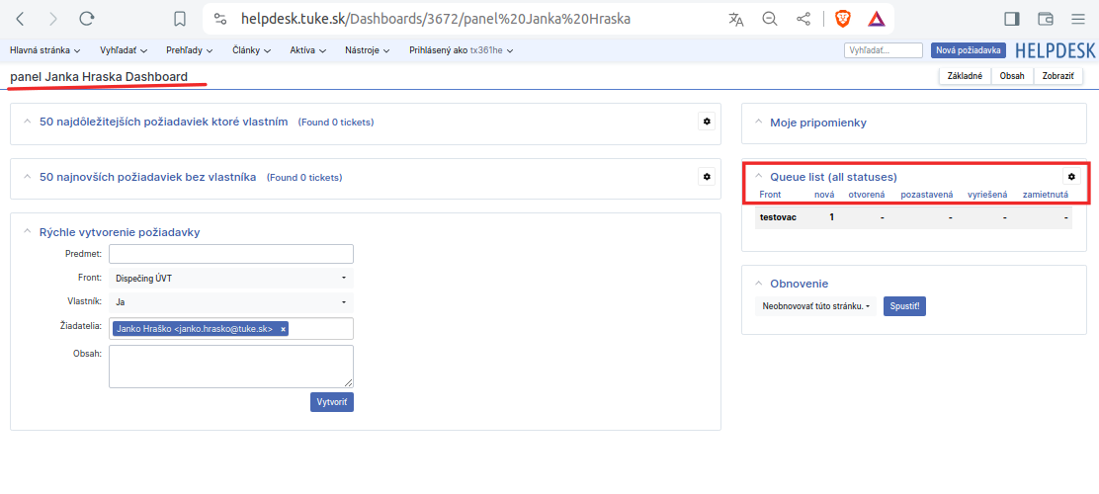Collapse Rýchle vytvorenie požiadavky panel
The height and width of the screenshot is (494, 1099).
(x=28, y=232)
